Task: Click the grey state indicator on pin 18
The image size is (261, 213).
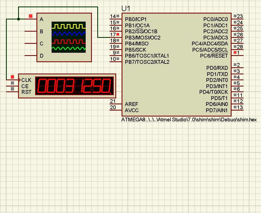Action: click(118, 40)
